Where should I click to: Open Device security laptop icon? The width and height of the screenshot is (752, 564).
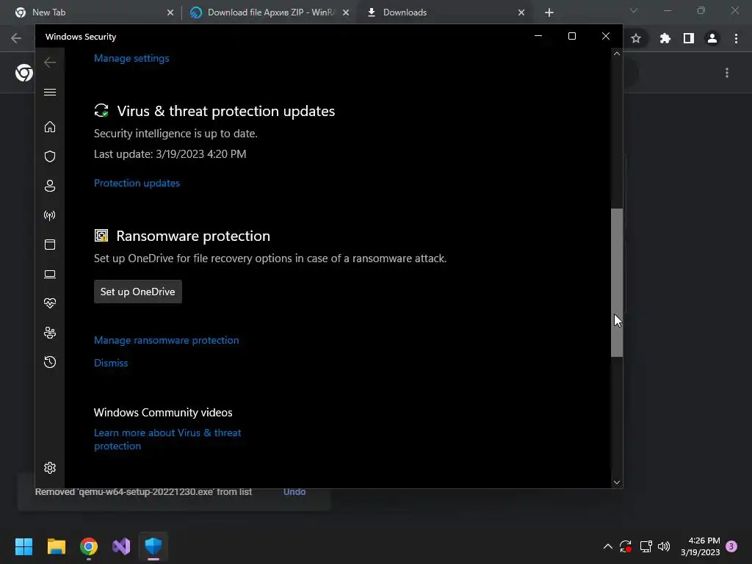(50, 274)
